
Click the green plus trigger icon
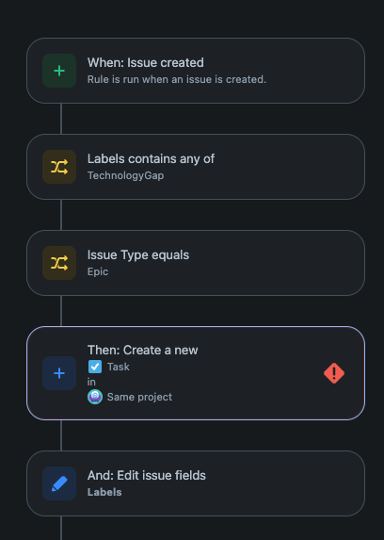tap(59, 71)
